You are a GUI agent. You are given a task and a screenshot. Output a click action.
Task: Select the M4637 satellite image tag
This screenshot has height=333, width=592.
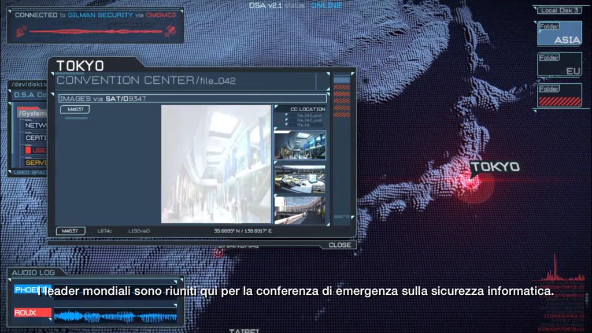tap(74, 109)
